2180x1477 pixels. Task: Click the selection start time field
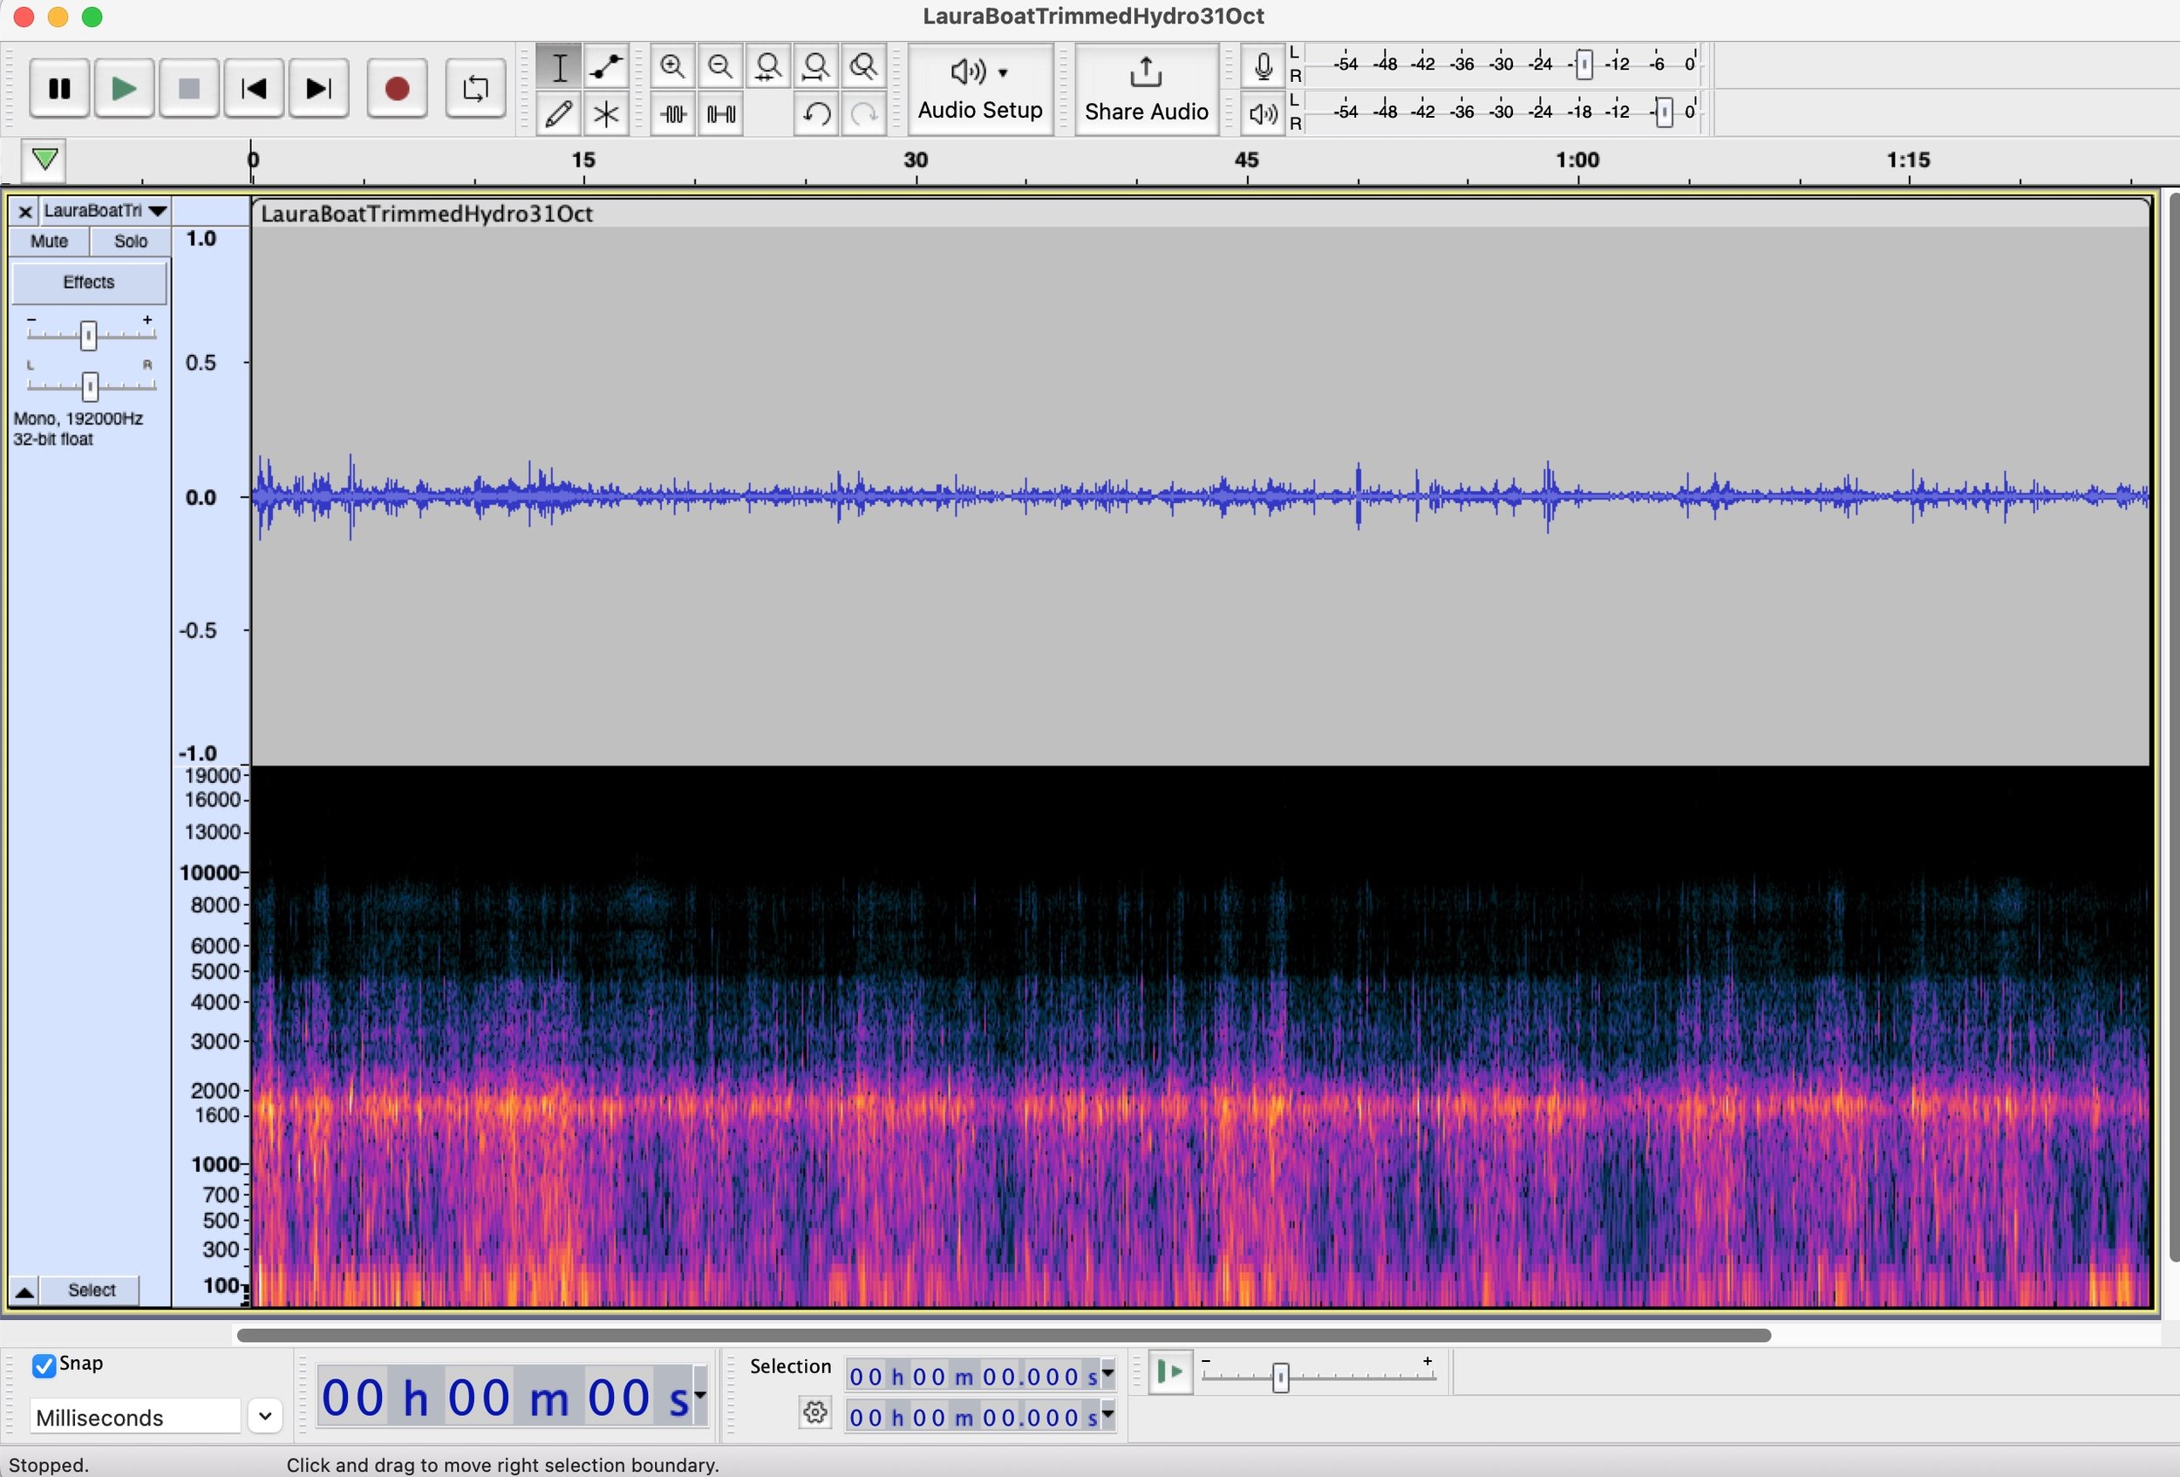[973, 1377]
